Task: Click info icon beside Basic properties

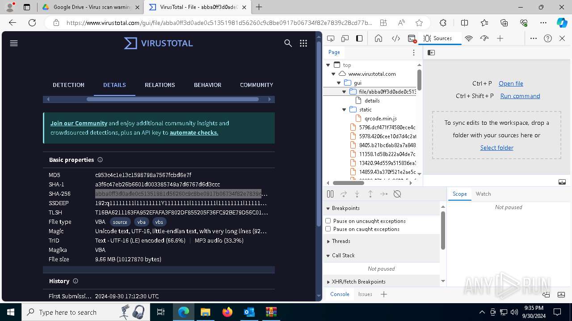Action: (x=100, y=160)
